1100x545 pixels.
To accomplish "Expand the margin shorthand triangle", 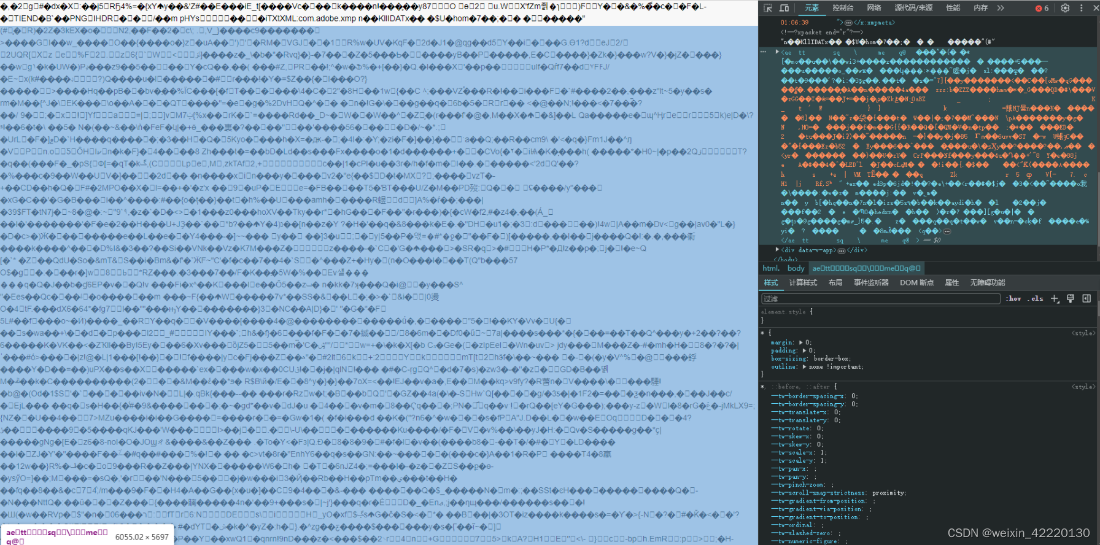I will tap(802, 342).
